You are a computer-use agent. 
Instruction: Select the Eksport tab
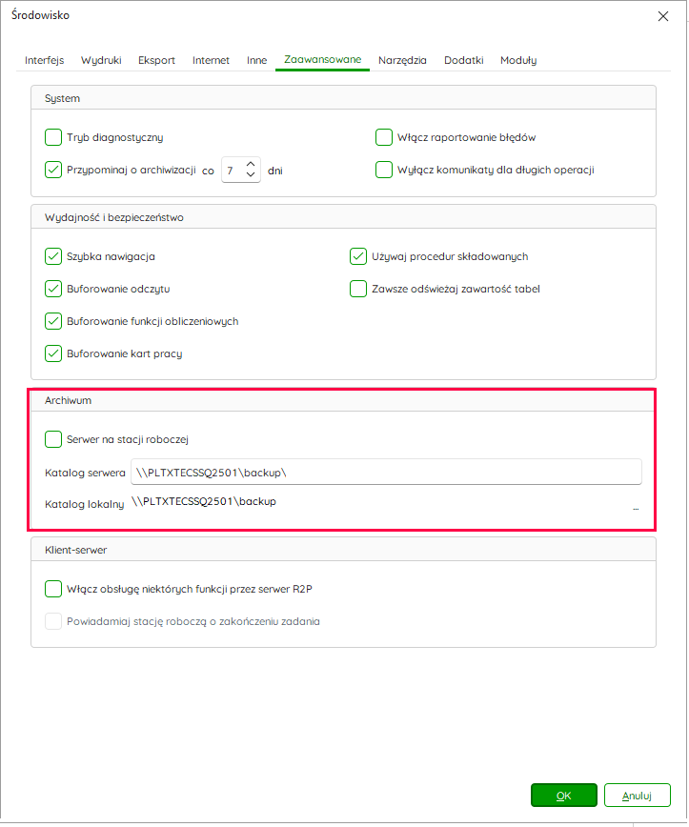pyautogui.click(x=156, y=60)
